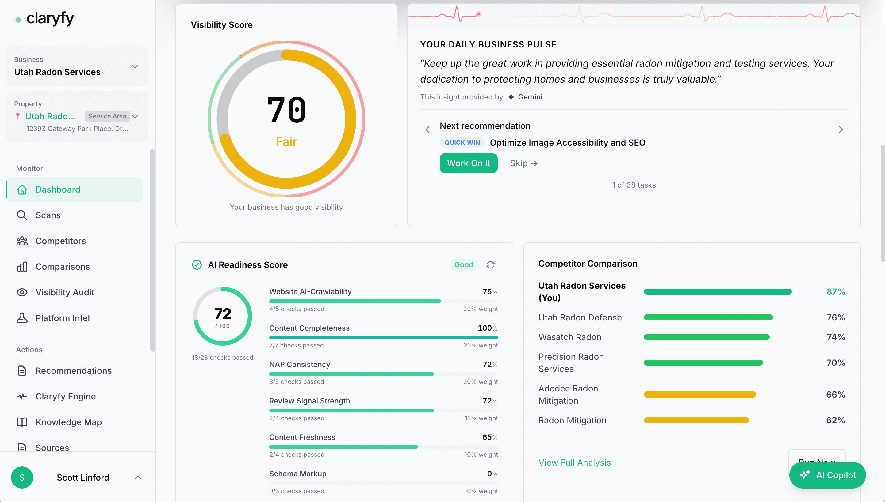Open View Full Analysis
The height and width of the screenshot is (502, 885).
pos(574,462)
